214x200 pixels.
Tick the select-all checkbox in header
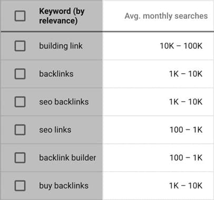click(20, 16)
